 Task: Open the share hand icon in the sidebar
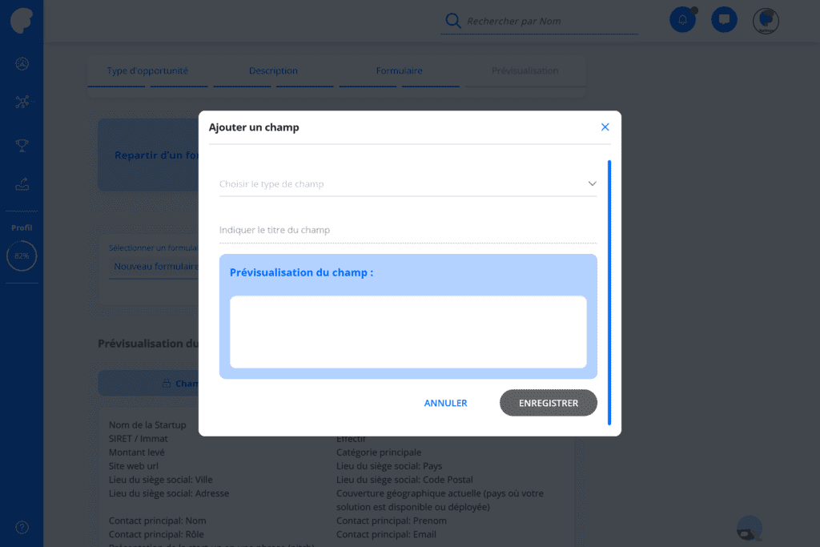(22, 184)
